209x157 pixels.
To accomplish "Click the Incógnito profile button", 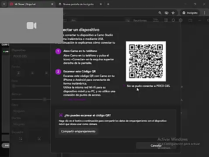I will point(190,13).
